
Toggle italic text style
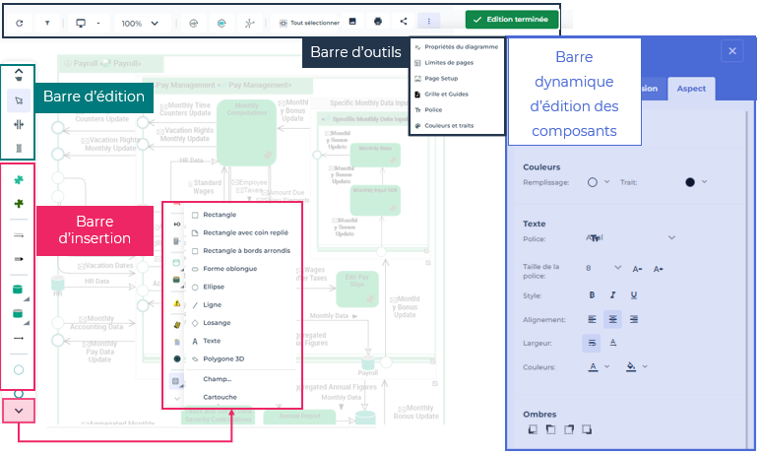tap(612, 294)
